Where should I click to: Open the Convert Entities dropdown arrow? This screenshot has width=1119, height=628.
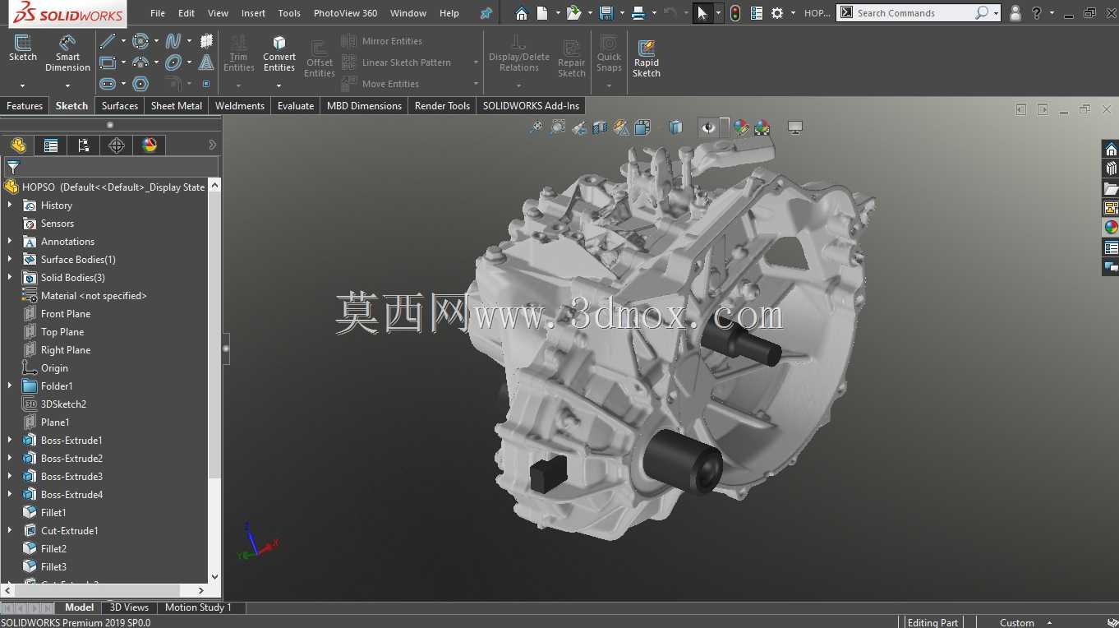point(279,85)
